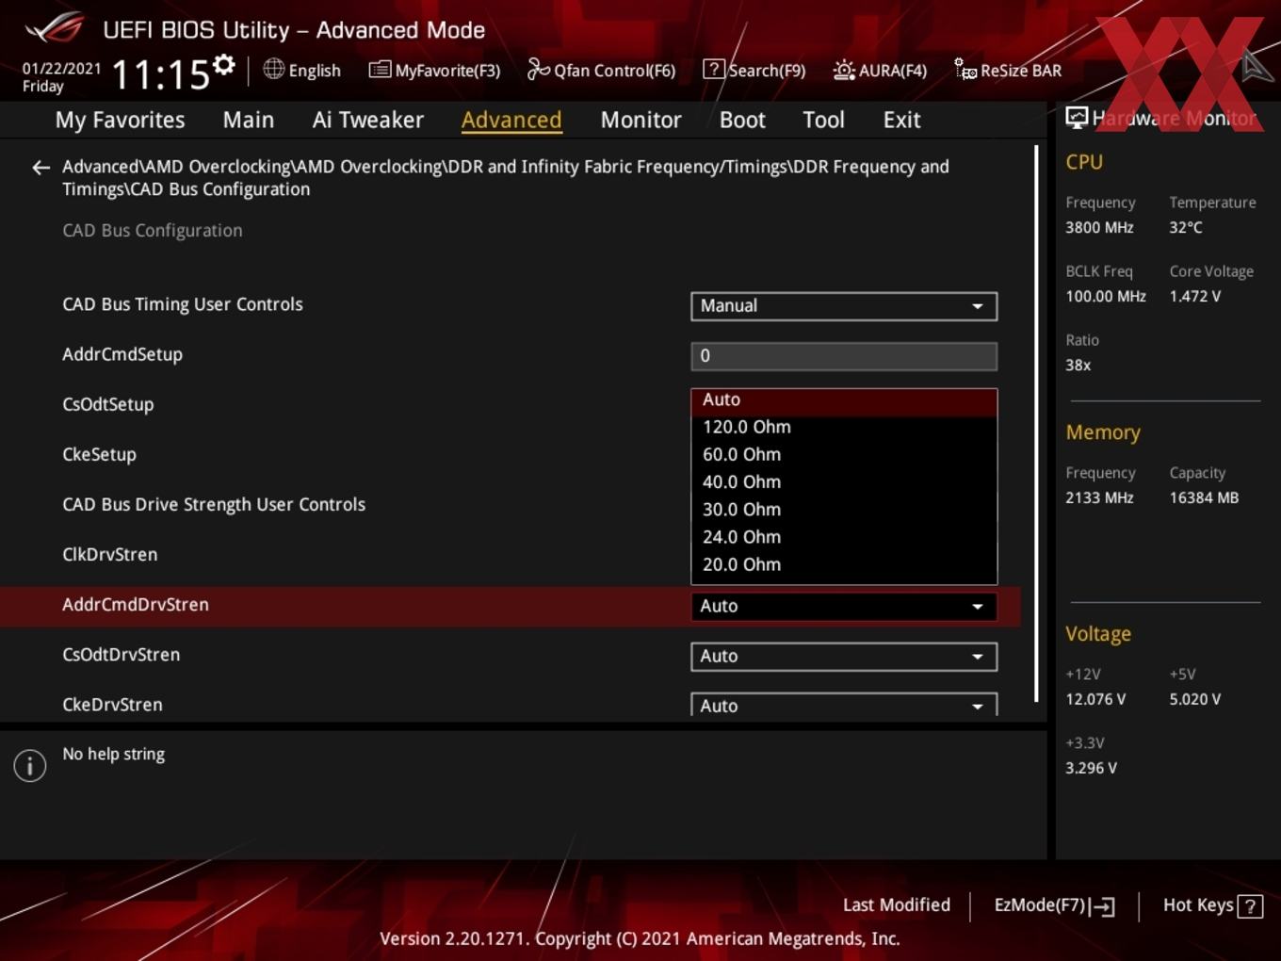The image size is (1281, 961).
Task: Choose 24.0 Ohm option
Action: (844, 537)
